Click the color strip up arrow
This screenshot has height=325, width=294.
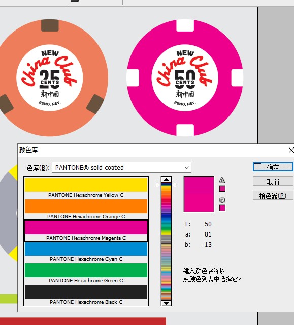click(x=166, y=180)
